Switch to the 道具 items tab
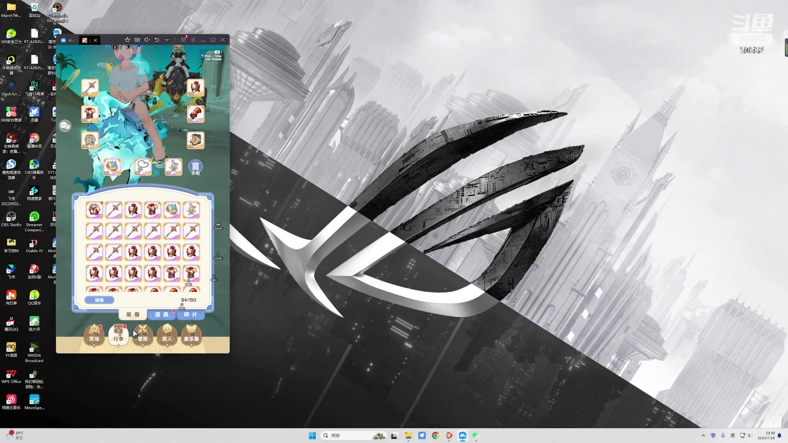Viewport: 788px width, 443px height. tap(161, 314)
